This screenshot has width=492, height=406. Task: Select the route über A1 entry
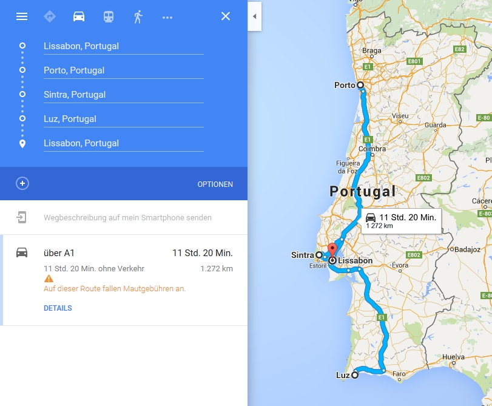coord(124,280)
